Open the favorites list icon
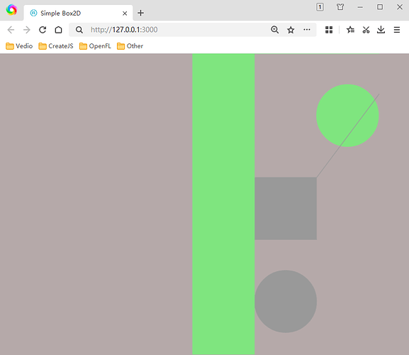This screenshot has width=409, height=355. coord(350,30)
